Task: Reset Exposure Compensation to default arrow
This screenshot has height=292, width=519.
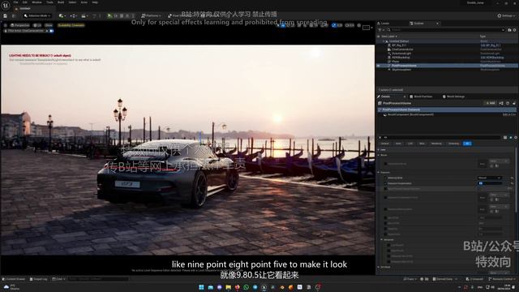Action: tap(512, 183)
